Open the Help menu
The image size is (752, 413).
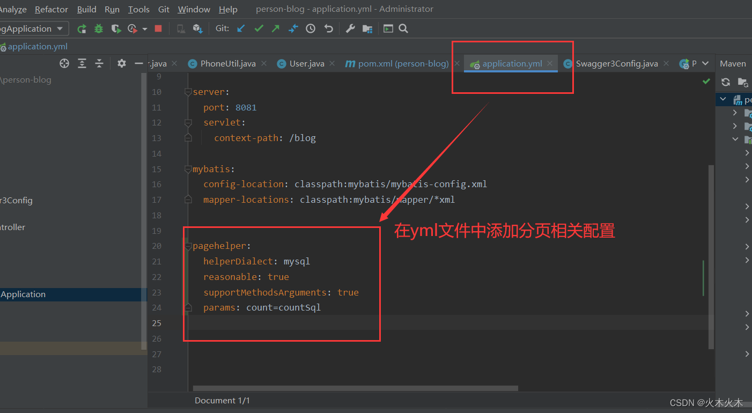tap(228, 9)
